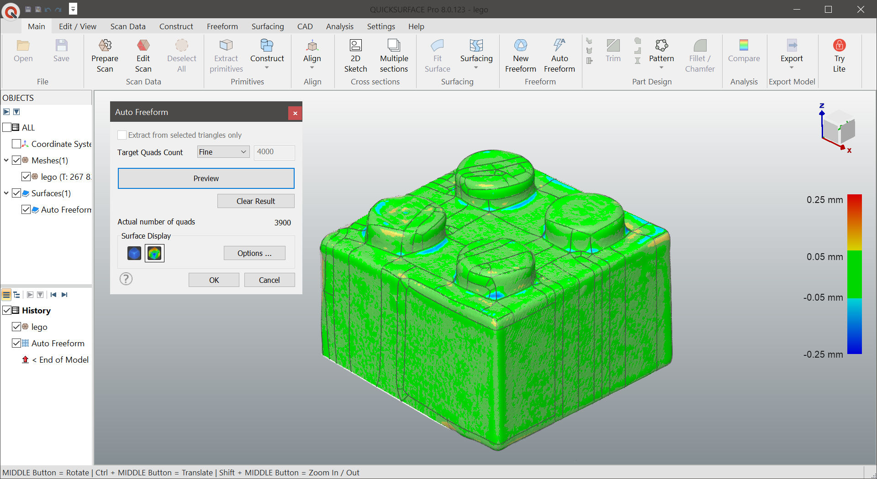Confirm Auto Freeform with OK
The width and height of the screenshot is (877, 479).
click(x=214, y=280)
